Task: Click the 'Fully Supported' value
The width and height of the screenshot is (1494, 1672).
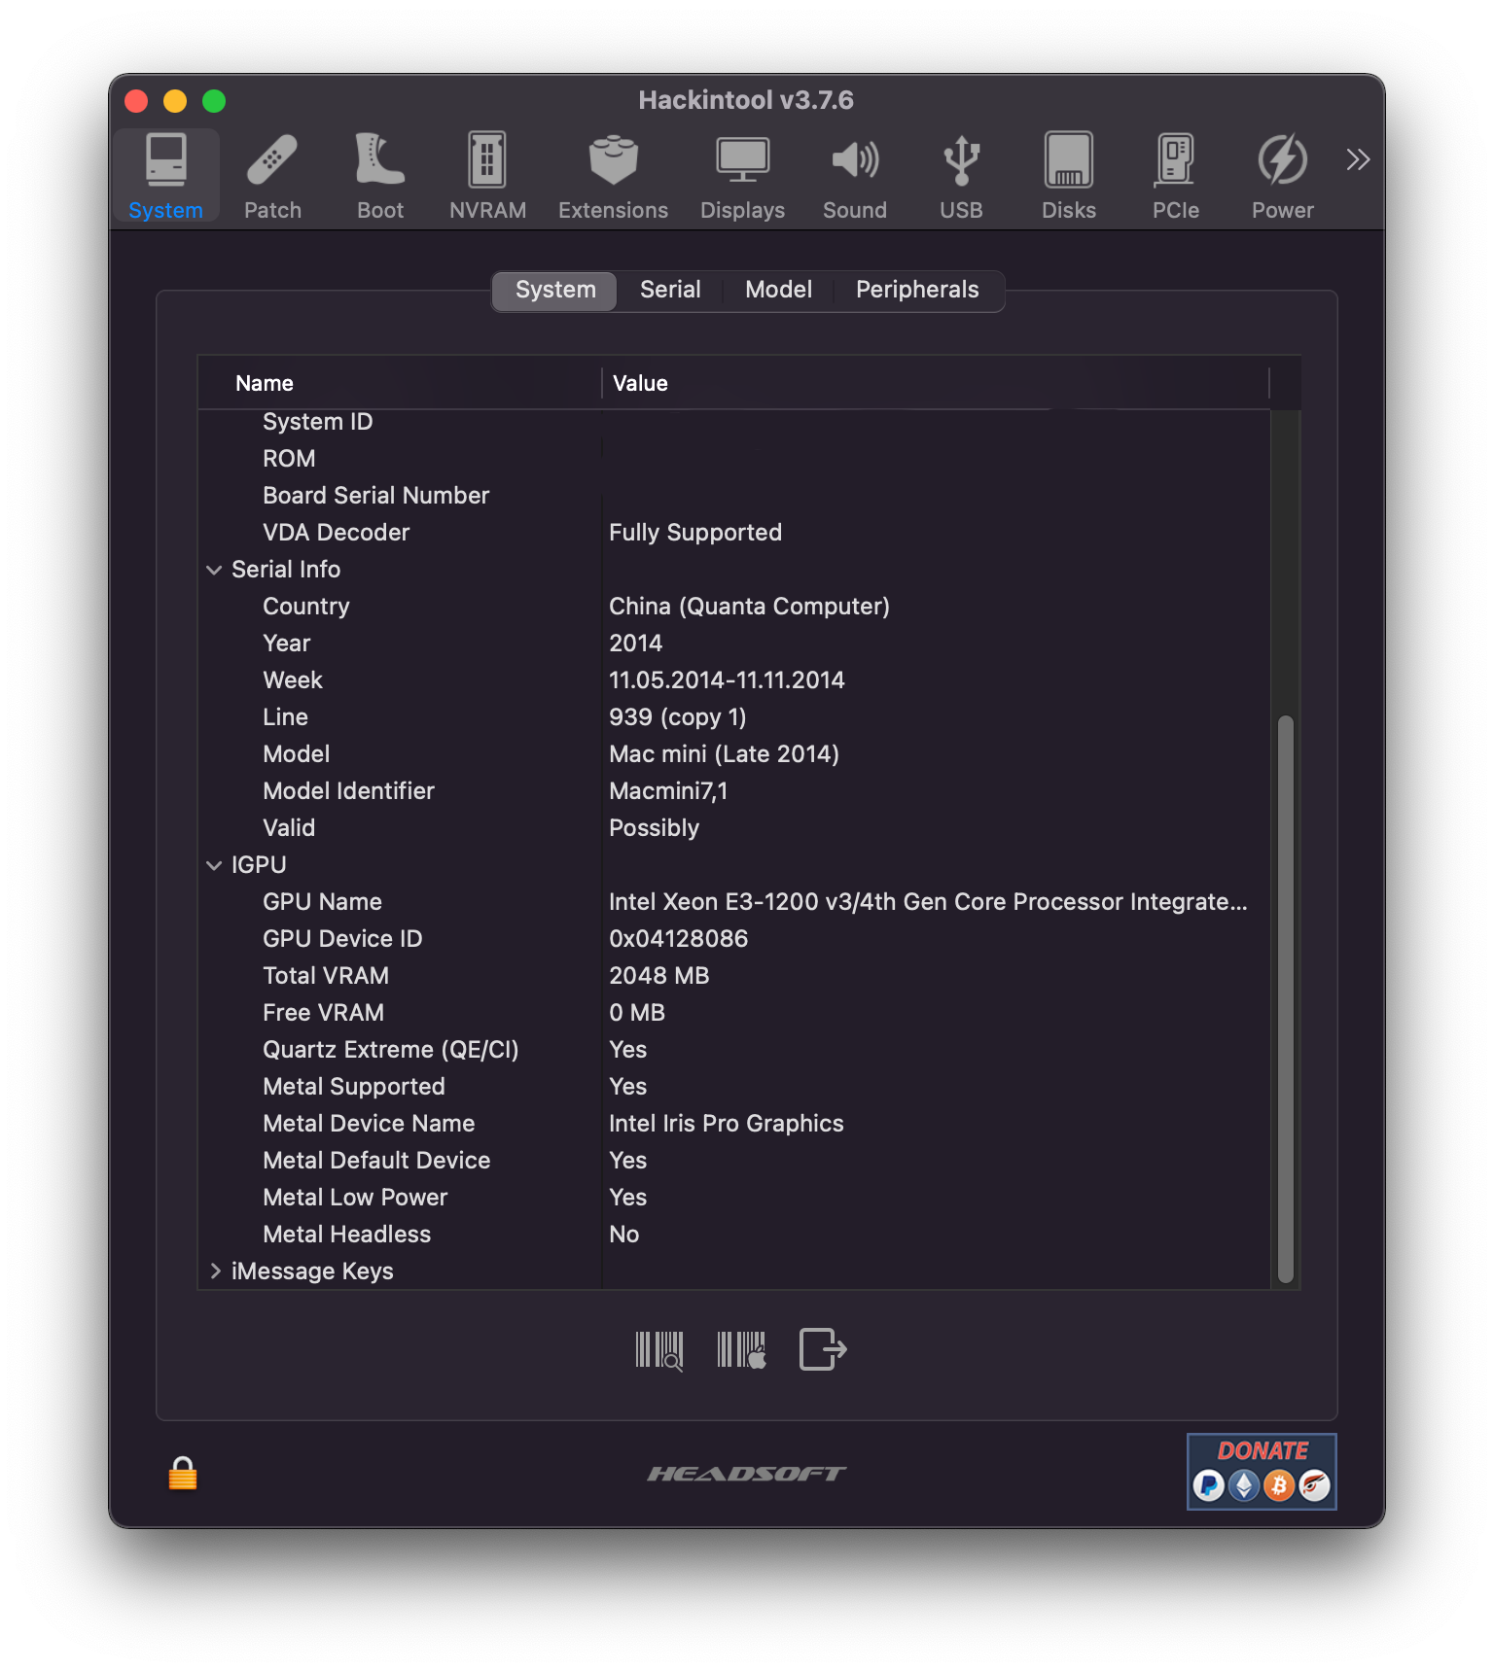Action: pos(695,533)
